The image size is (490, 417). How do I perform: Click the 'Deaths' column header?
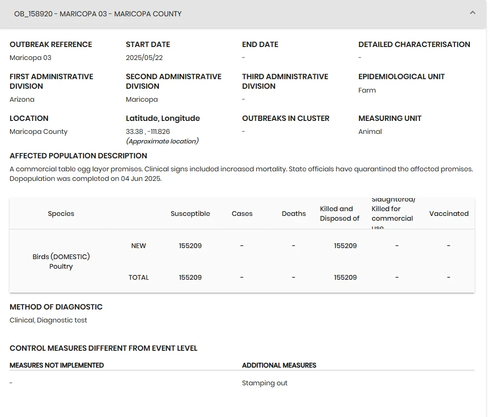pyautogui.click(x=294, y=214)
